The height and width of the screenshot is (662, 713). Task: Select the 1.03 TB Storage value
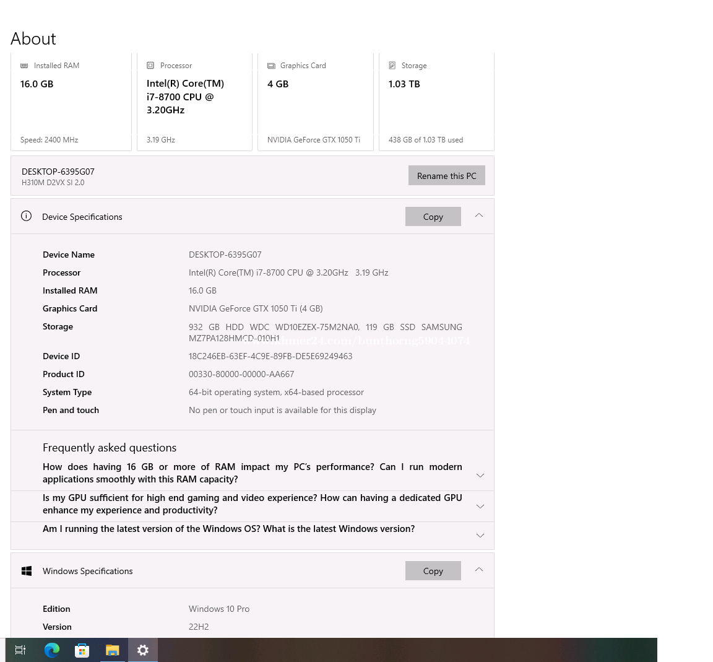(404, 84)
